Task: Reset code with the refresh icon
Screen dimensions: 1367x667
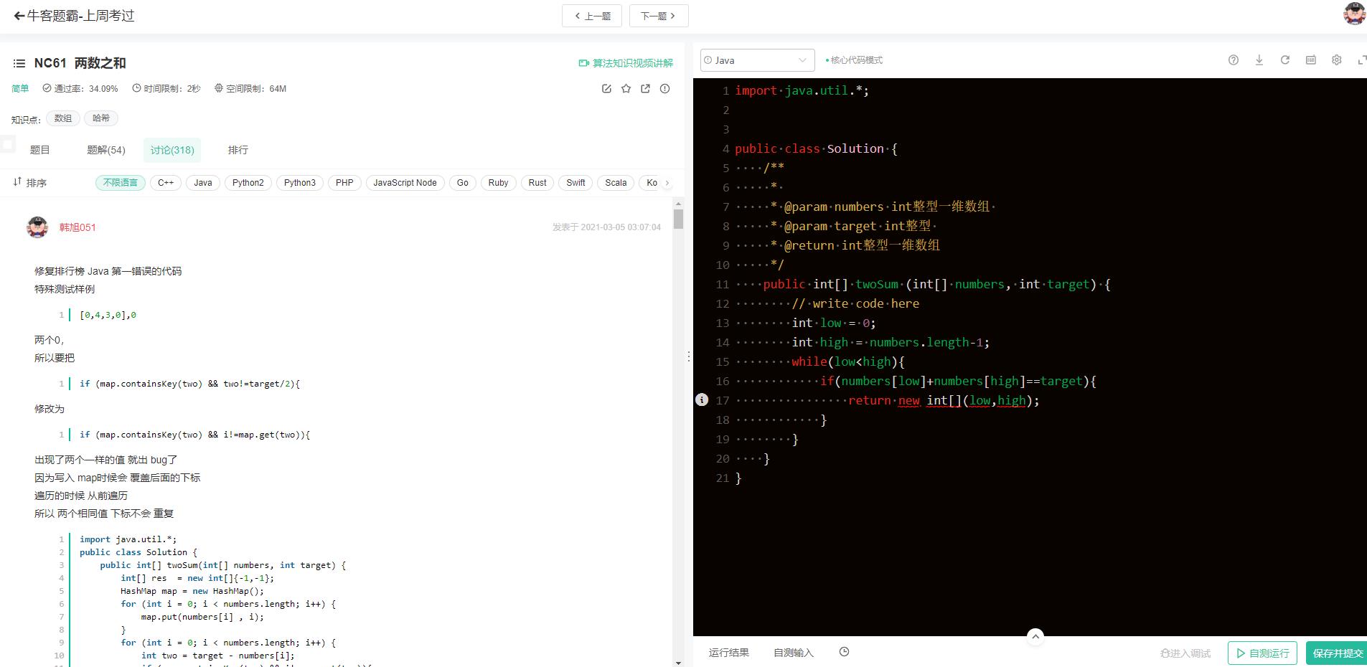Action: coord(1284,60)
